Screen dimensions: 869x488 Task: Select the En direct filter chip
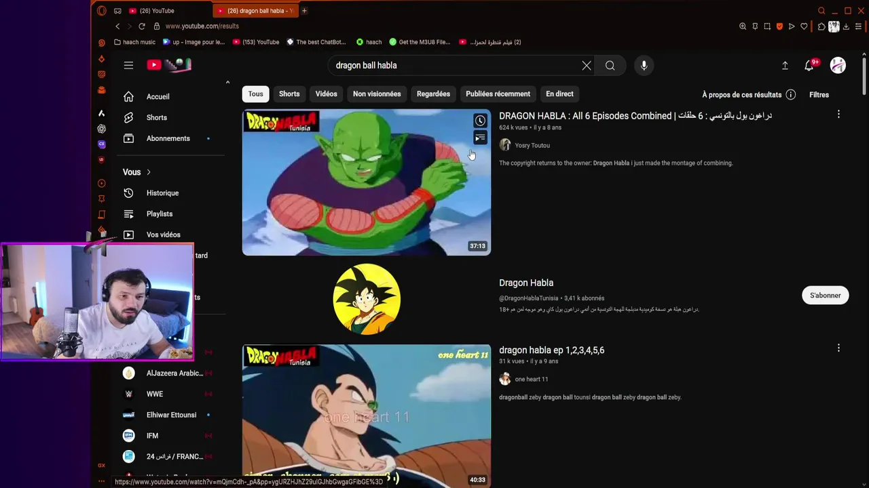pyautogui.click(x=559, y=94)
